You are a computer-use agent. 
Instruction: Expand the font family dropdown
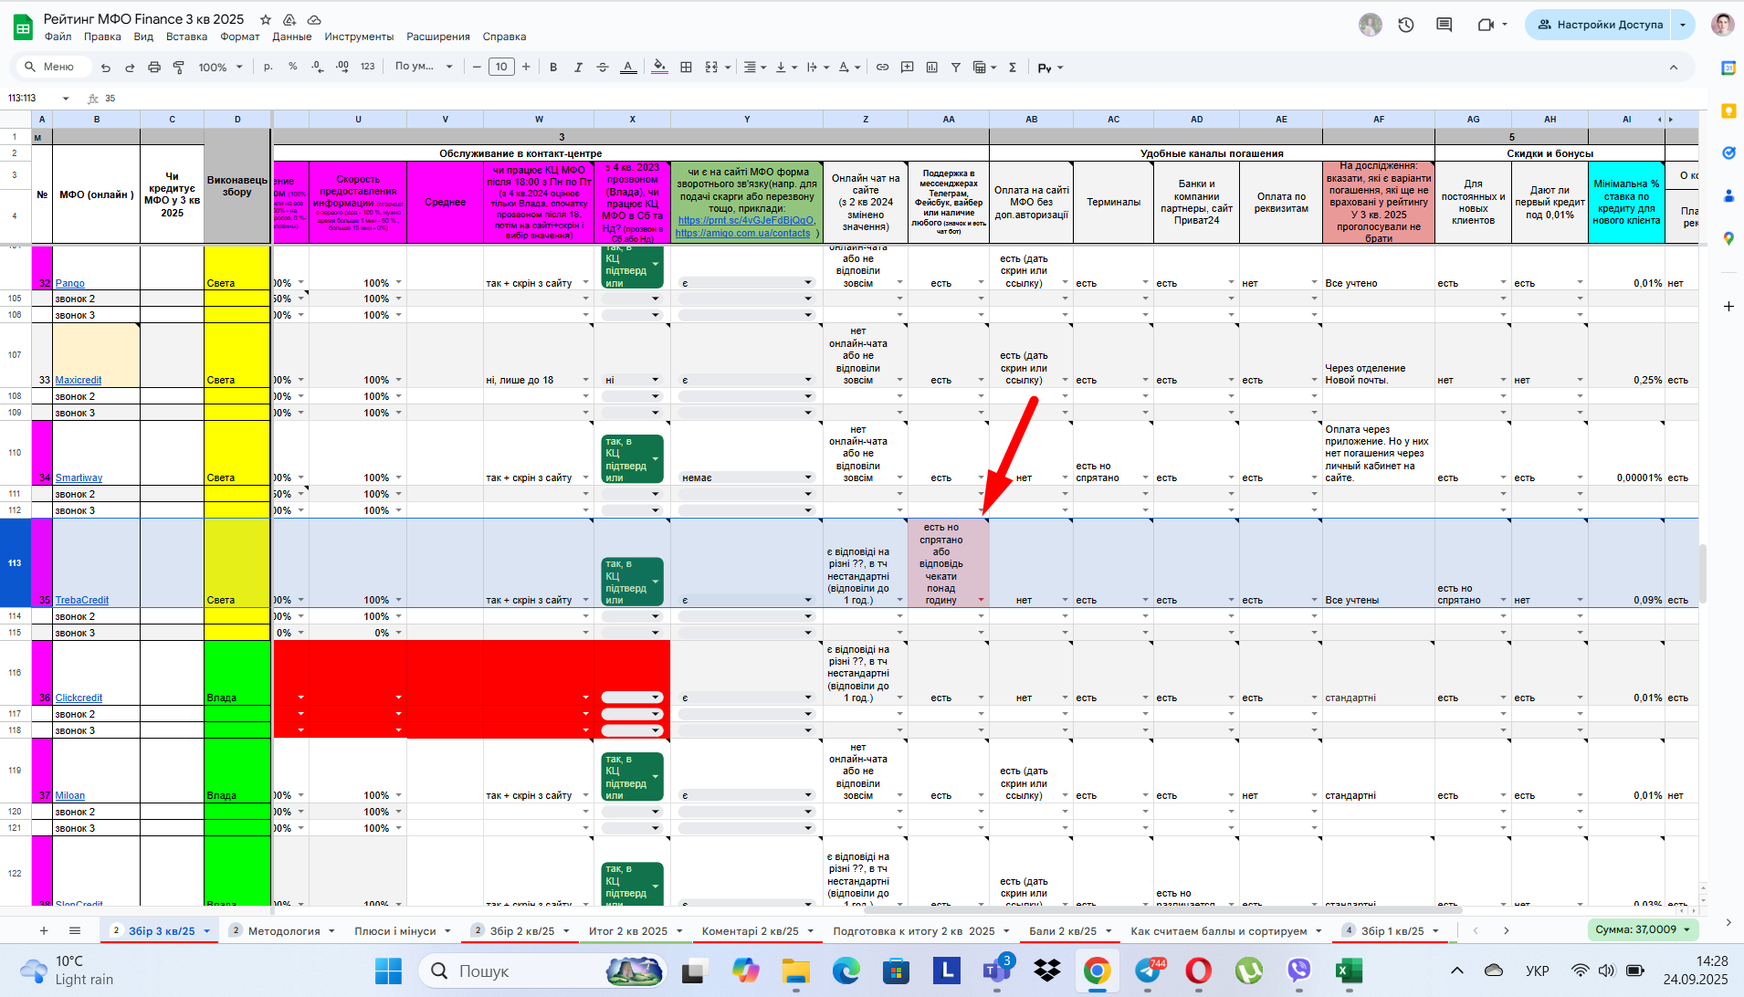[424, 67]
